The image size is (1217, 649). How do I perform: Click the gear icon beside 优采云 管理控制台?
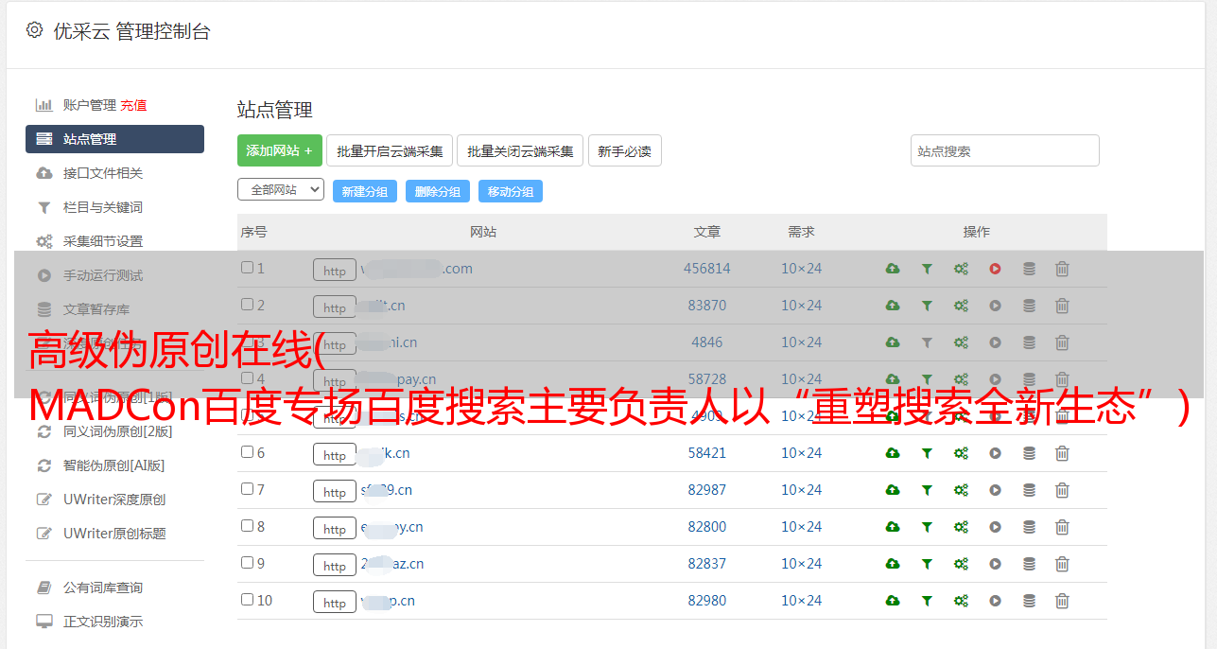click(x=34, y=30)
